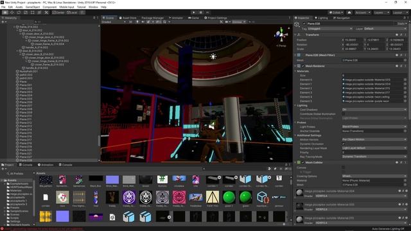
Task: Click the Step frame button
Action: click(x=207, y=12)
